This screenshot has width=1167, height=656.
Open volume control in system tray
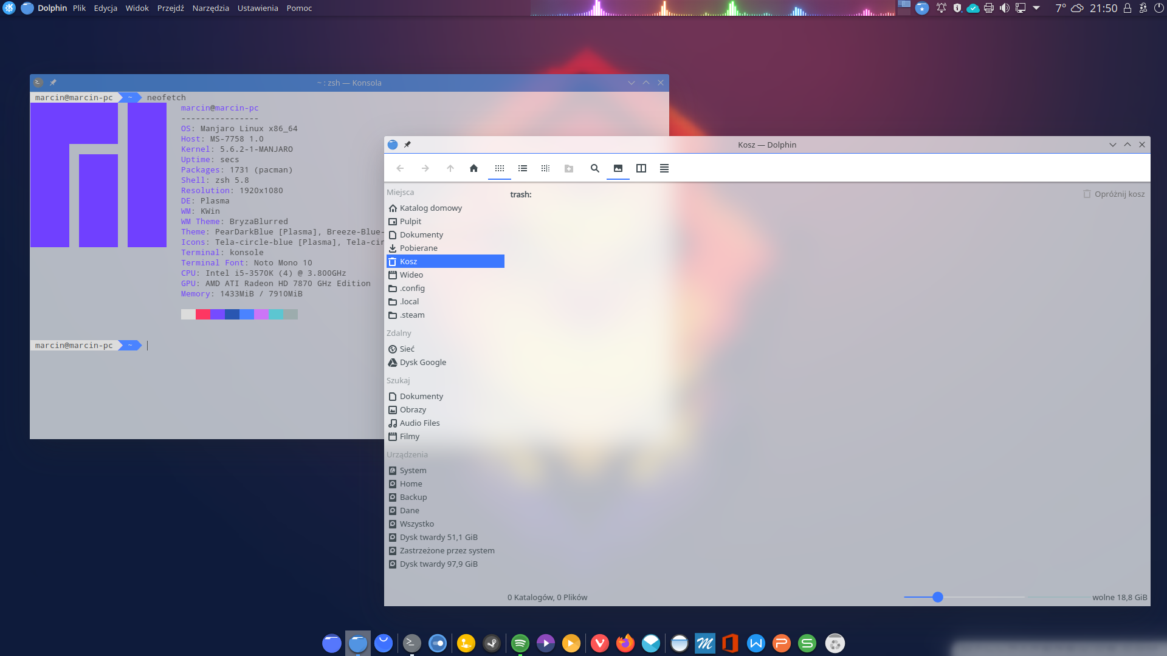(x=1005, y=8)
